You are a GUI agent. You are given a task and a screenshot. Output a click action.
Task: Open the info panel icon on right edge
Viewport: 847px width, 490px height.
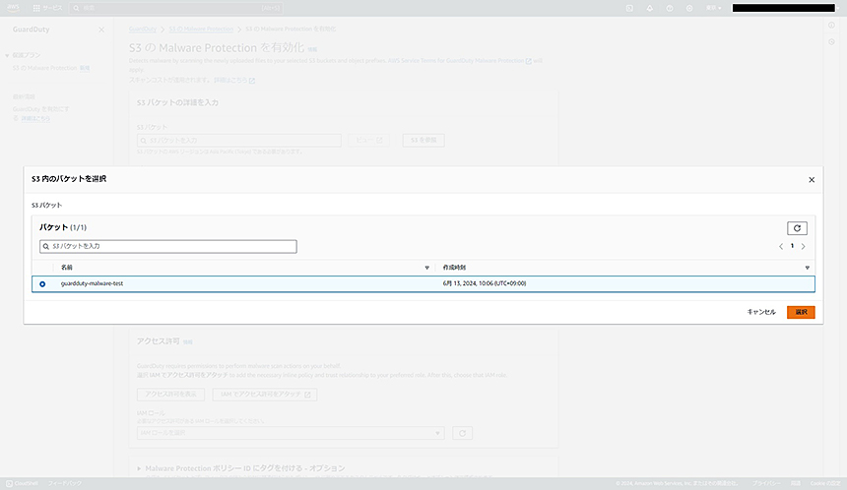pos(831,26)
